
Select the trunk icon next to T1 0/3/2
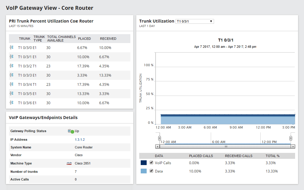(12, 66)
